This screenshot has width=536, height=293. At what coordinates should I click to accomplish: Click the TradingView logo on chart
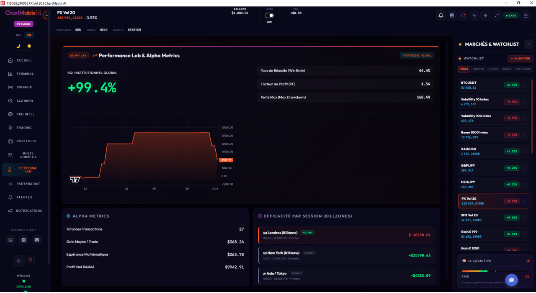point(75,180)
